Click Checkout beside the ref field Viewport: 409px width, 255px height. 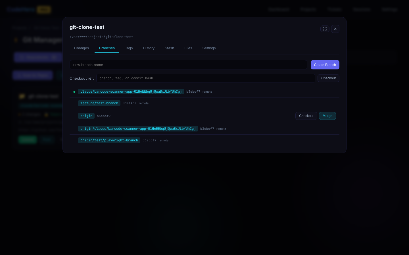tap(328, 78)
